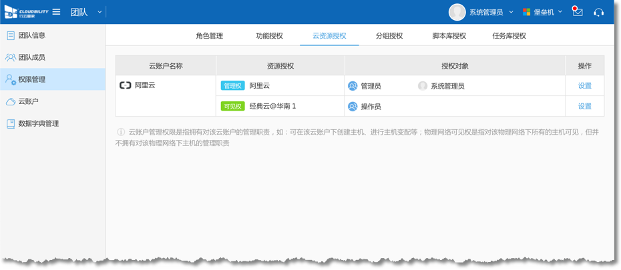The width and height of the screenshot is (621, 270).
Task: Select 团队成员 in the sidebar
Action: pyautogui.click(x=31, y=57)
